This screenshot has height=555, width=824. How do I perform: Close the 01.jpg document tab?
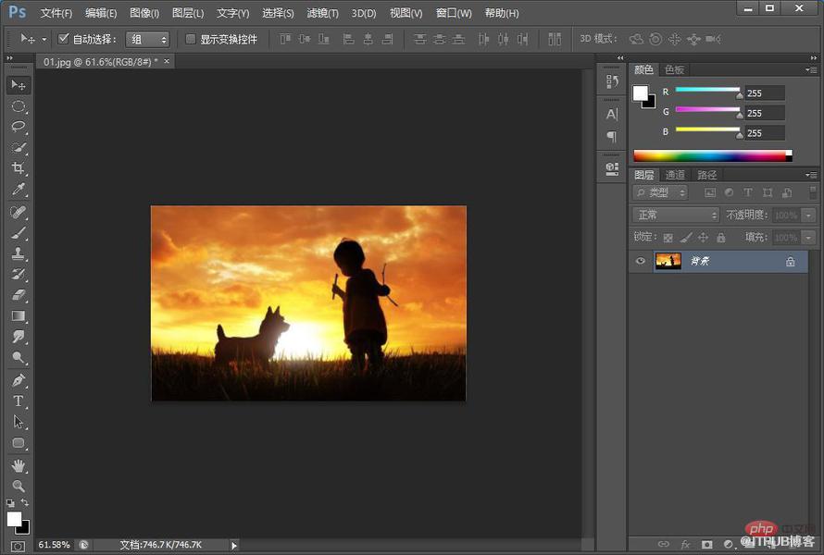point(167,61)
